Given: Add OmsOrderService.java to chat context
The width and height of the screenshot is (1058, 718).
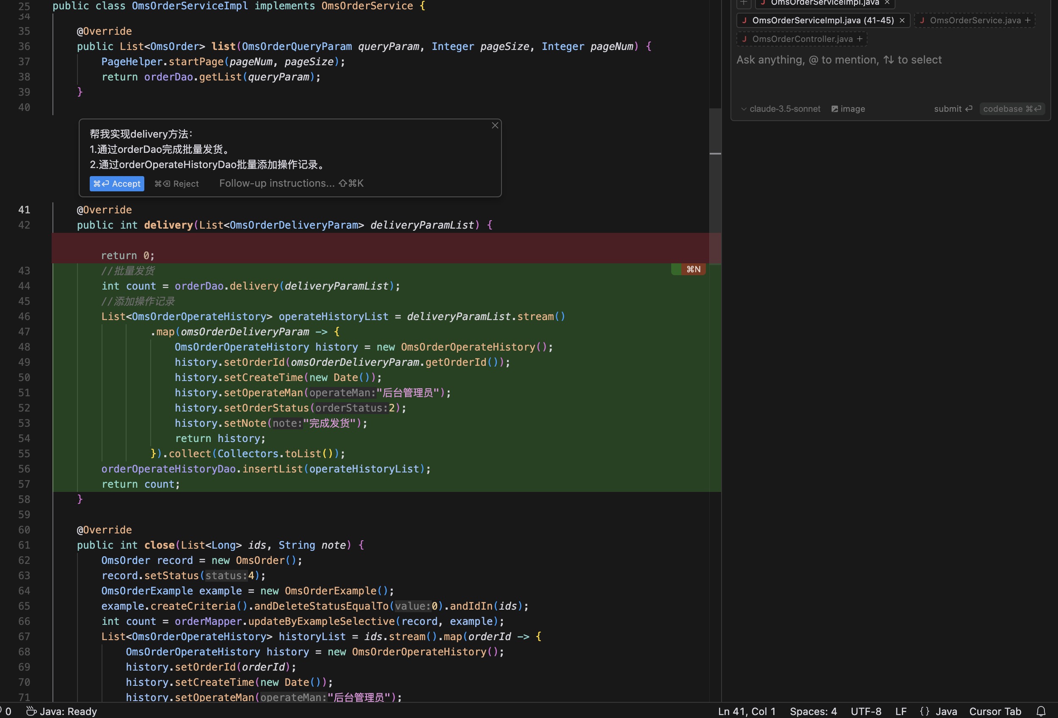Looking at the screenshot, I should 1028,20.
